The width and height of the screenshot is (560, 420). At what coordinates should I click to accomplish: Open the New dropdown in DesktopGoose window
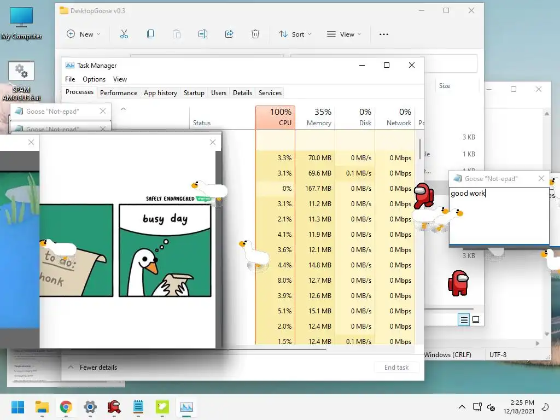click(x=84, y=34)
